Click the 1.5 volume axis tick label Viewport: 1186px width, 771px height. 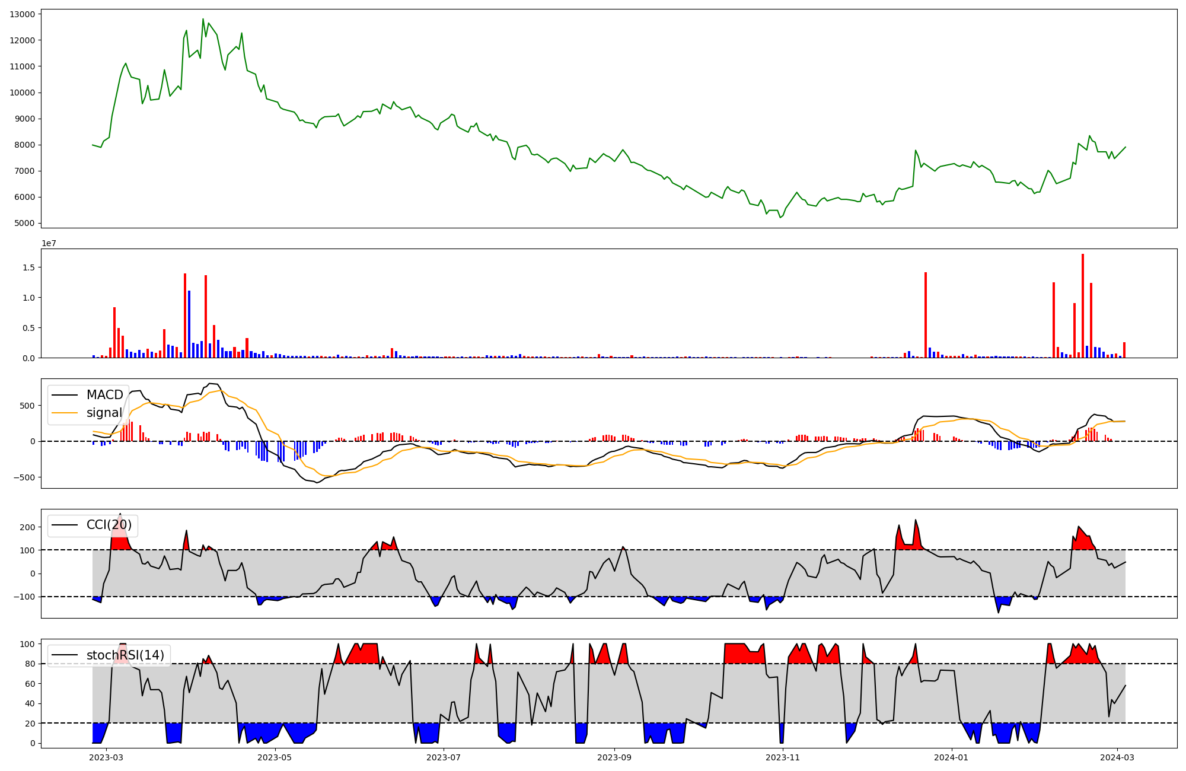click(x=30, y=267)
